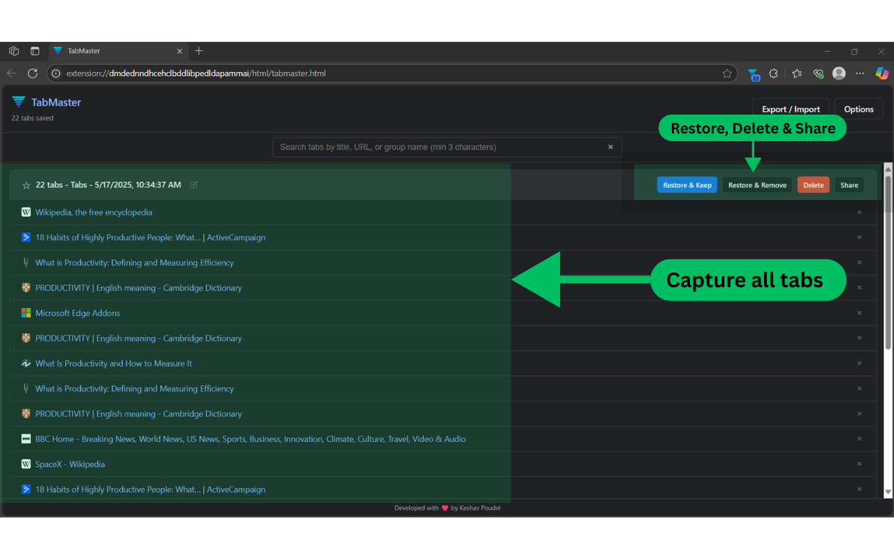
Task: Open the SpaceX - Wikipedia link
Action: click(x=70, y=464)
